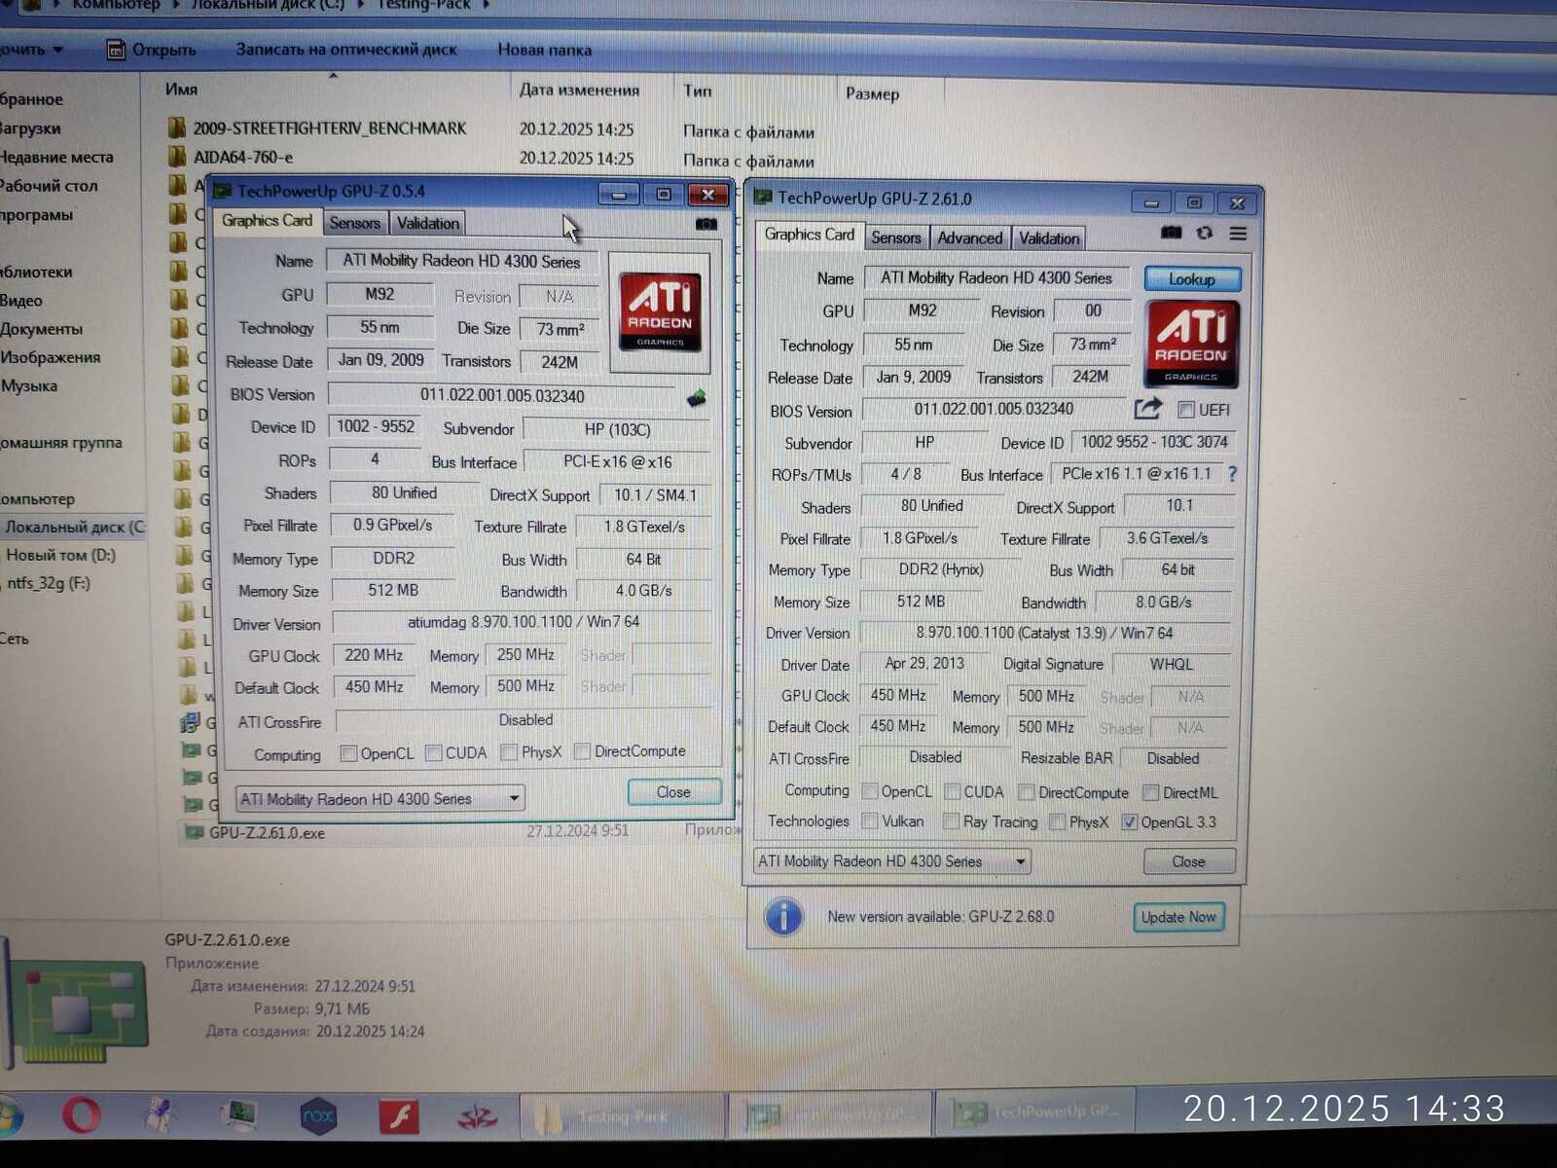
Task: Click the Windows Start button
Action: (x=8, y=1115)
